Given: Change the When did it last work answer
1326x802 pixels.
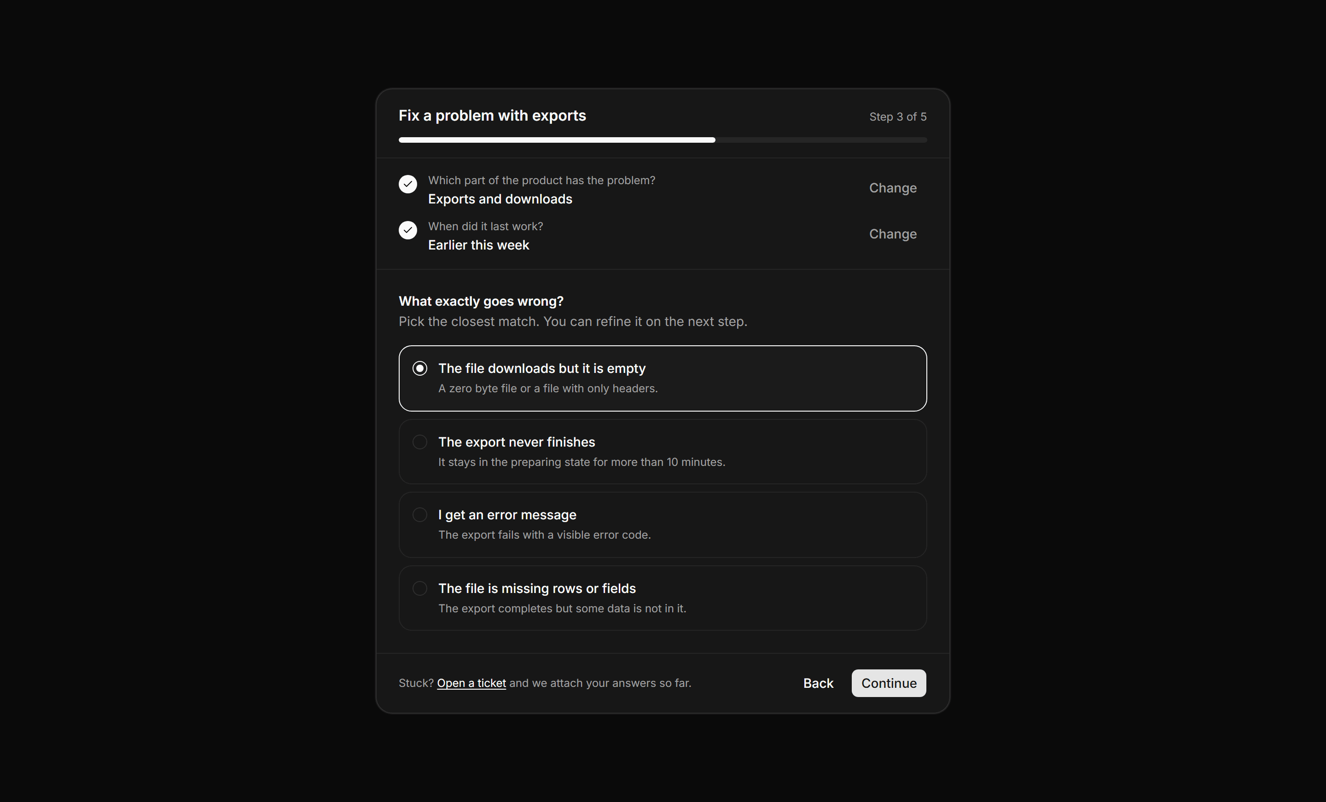Looking at the screenshot, I should [893, 234].
